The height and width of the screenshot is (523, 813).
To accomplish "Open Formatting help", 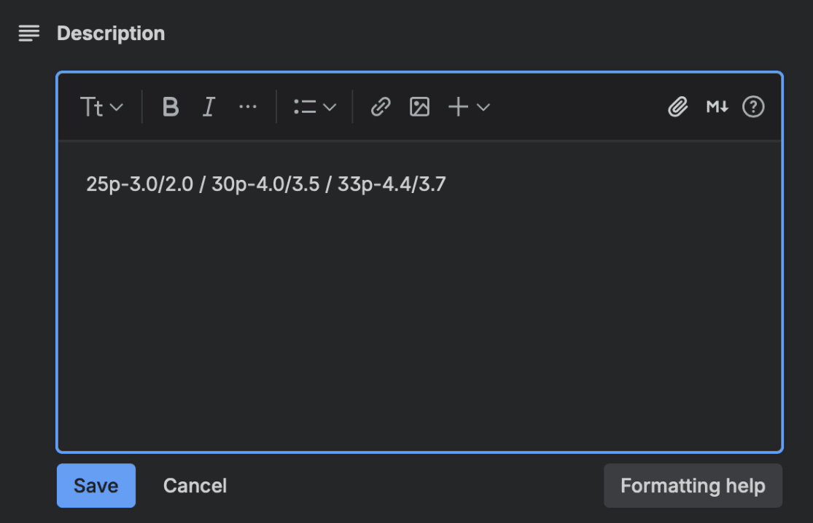I will click(693, 486).
